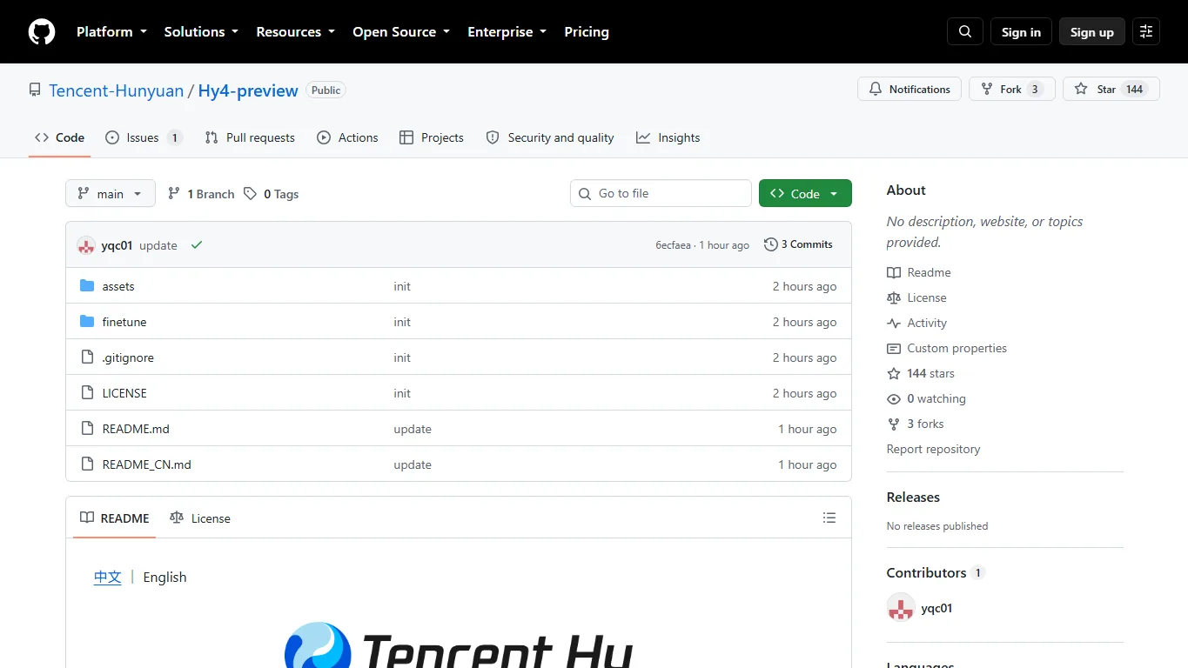
Task: Open the README outline list icon
Action: [x=829, y=518]
